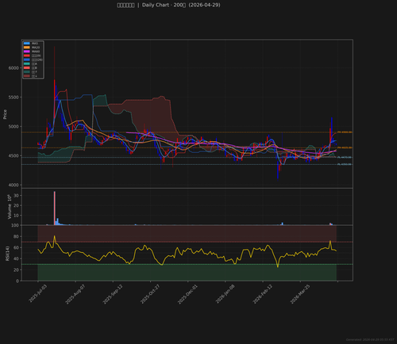Click the '2025-Jul-03' date label
This screenshot has width=397, height=344.
[37, 294]
